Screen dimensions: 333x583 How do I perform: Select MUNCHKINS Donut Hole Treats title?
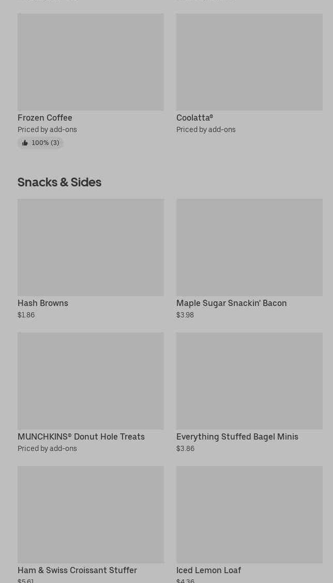81,436
